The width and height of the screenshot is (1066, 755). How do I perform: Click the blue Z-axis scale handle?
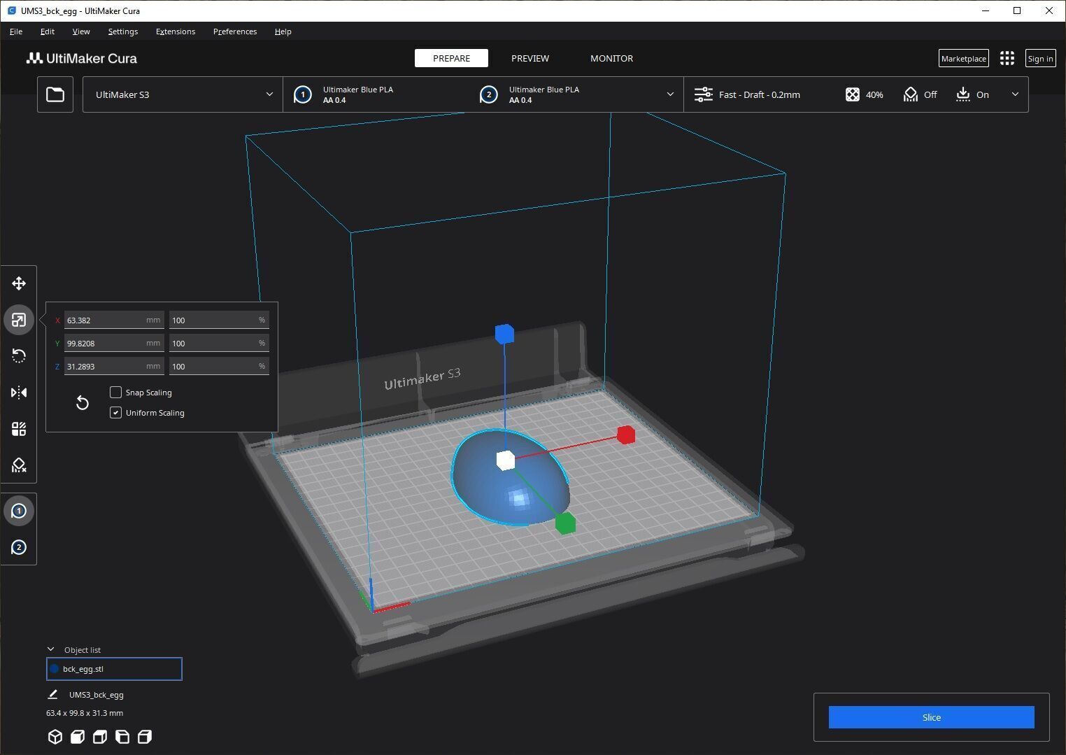coord(504,334)
